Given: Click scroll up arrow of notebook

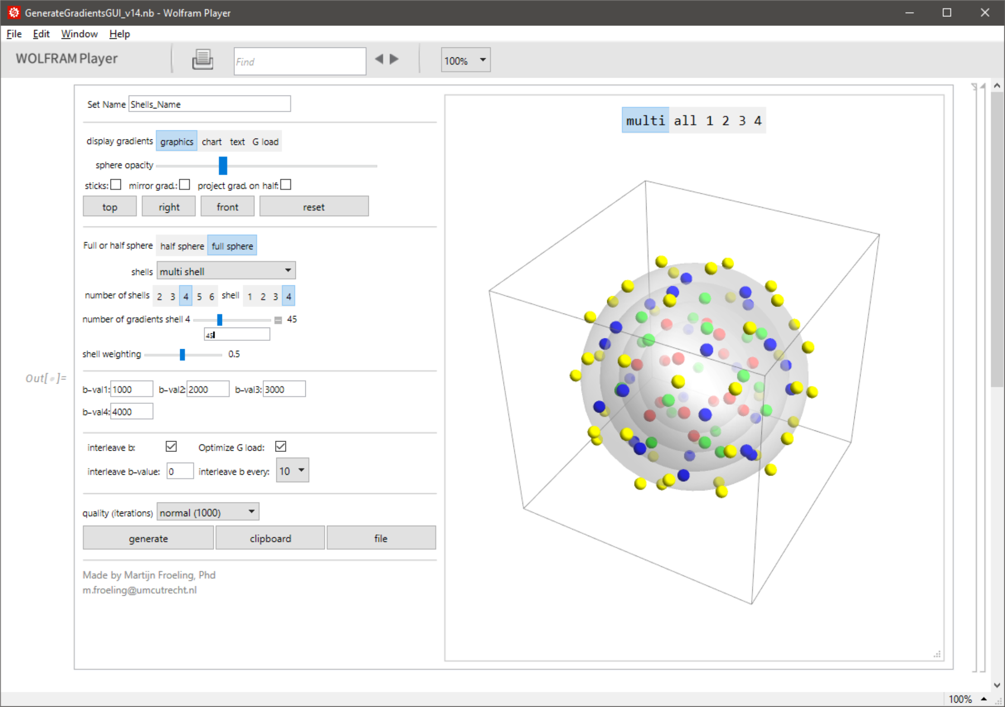Looking at the screenshot, I should pyautogui.click(x=997, y=86).
